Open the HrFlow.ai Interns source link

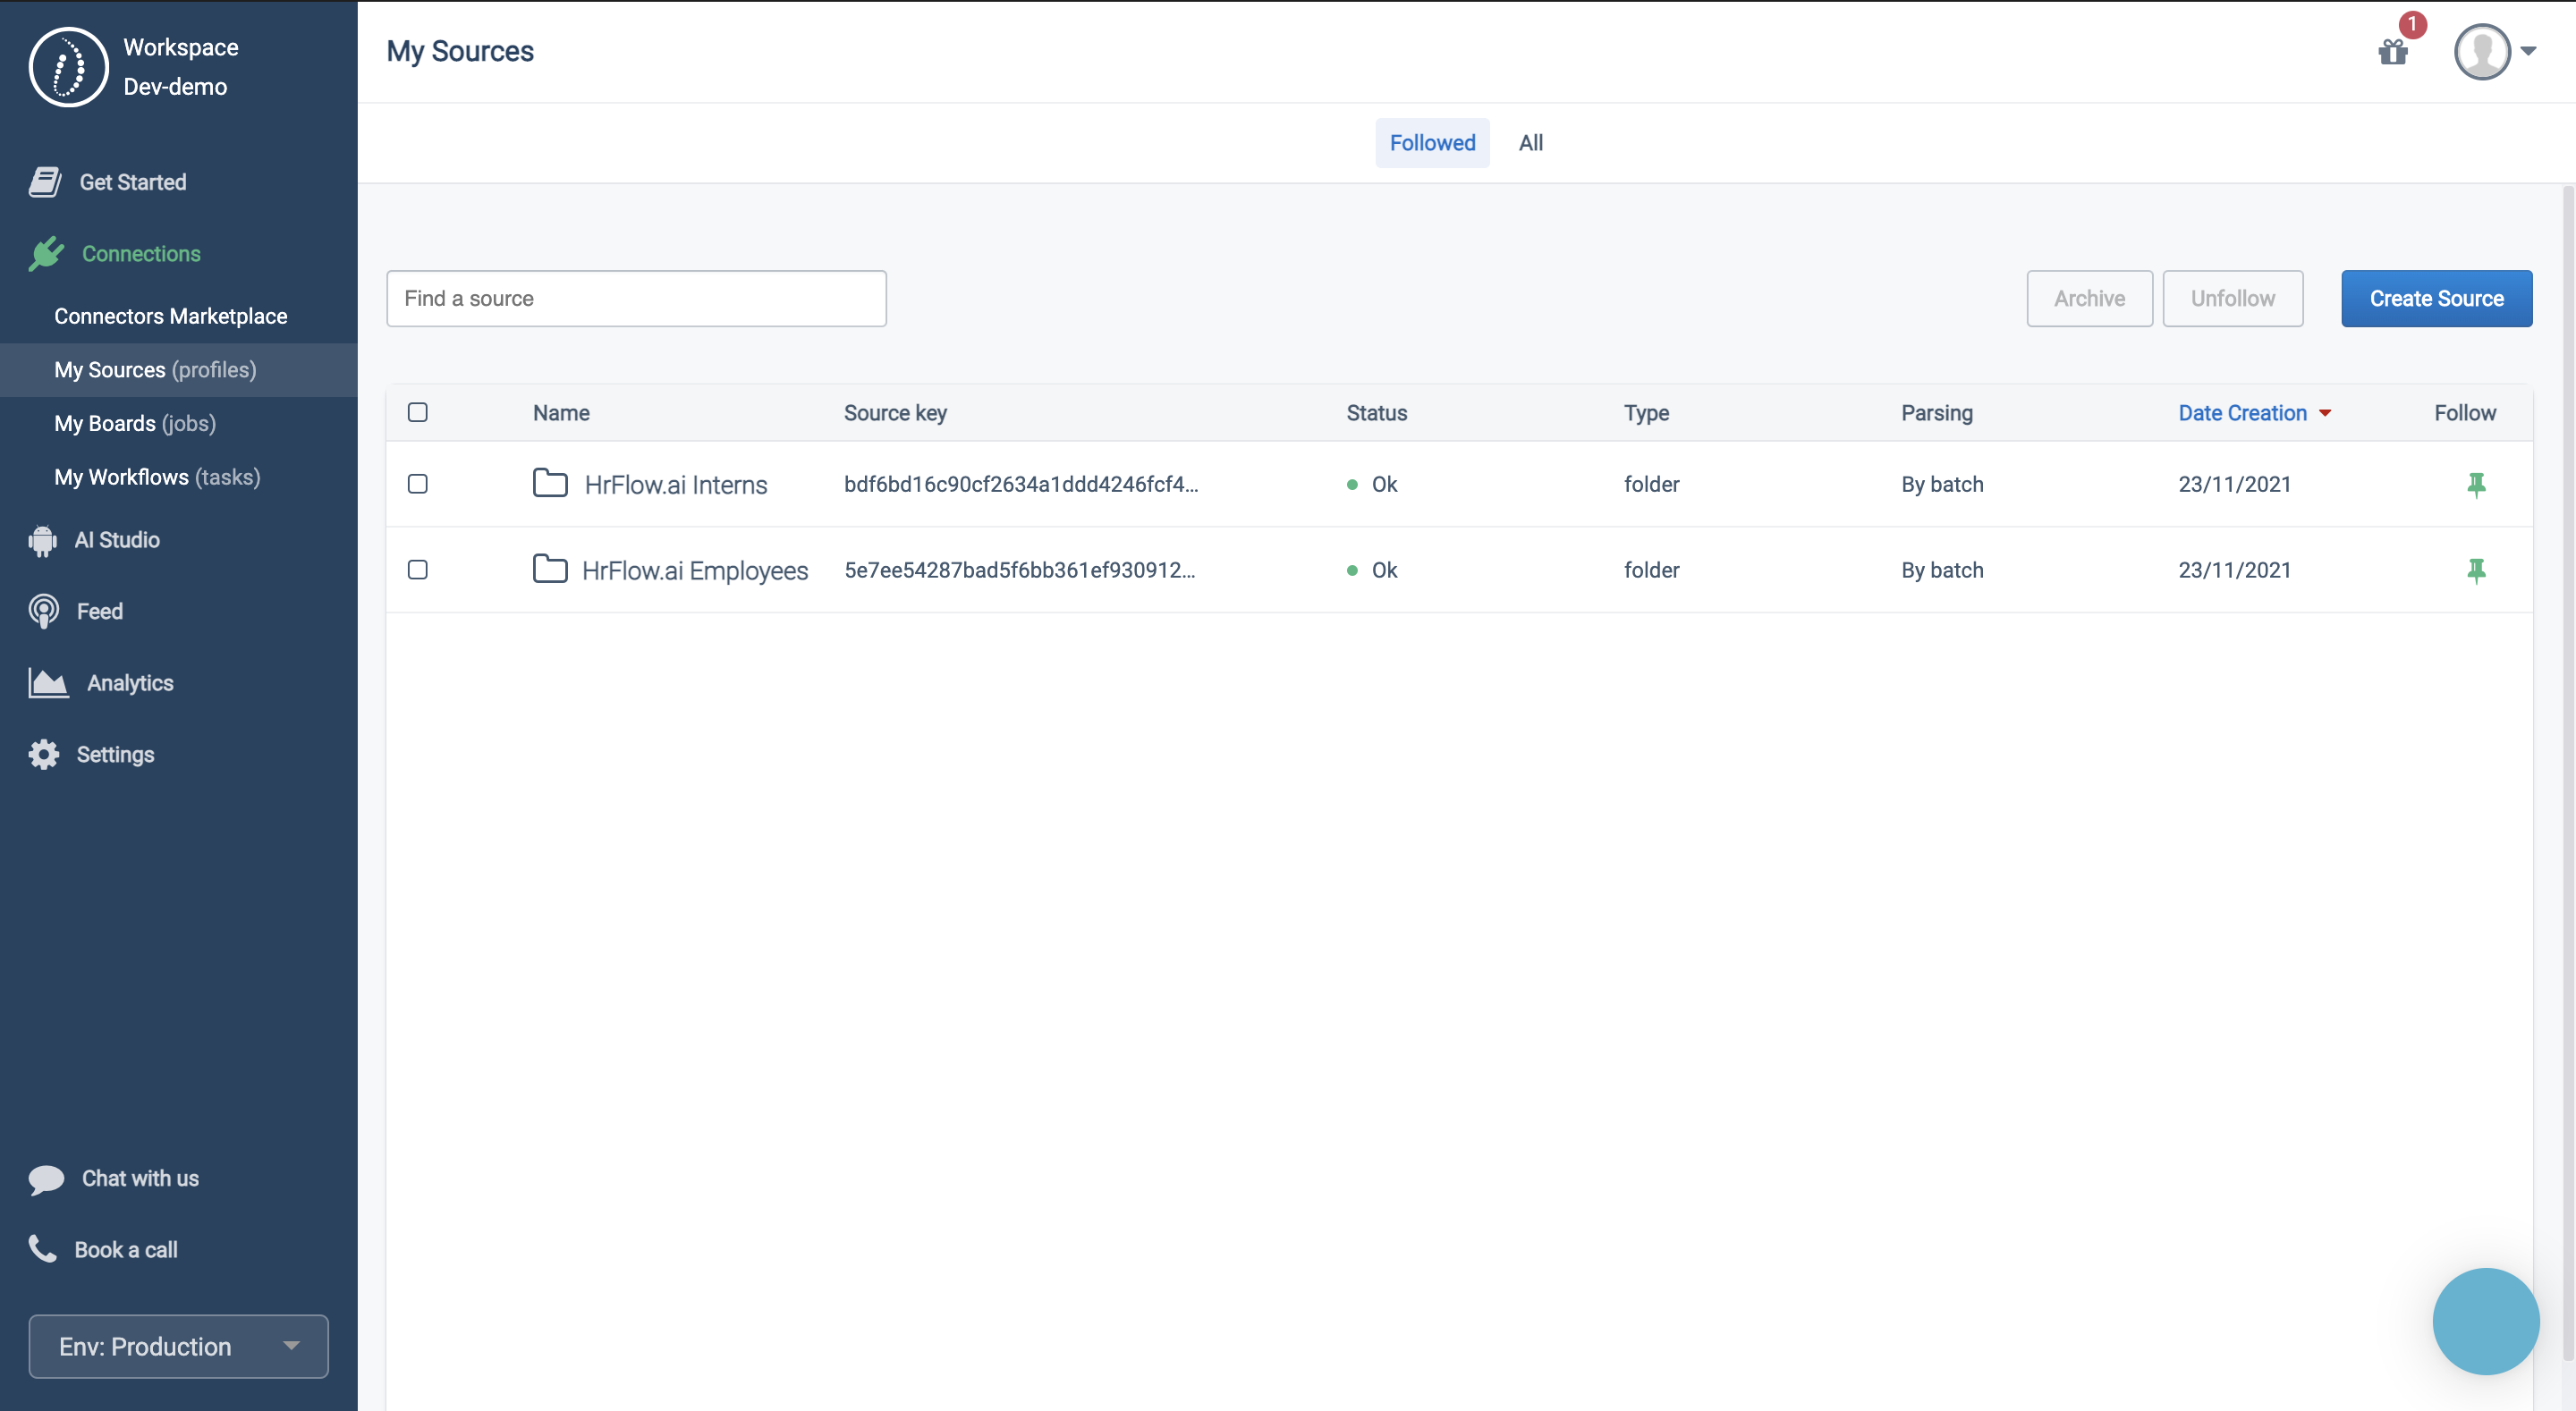[676, 485]
